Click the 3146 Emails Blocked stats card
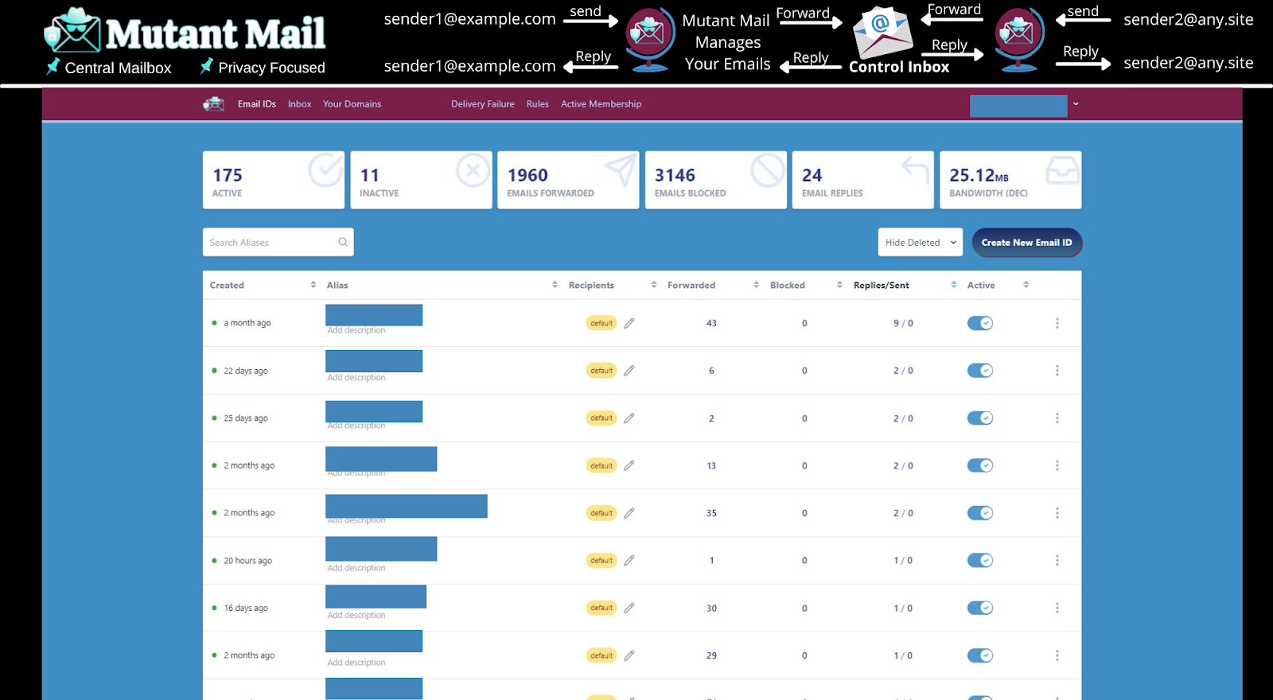 pos(716,181)
